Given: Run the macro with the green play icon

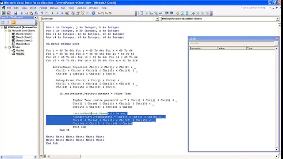Looking at the screenshot, I should coord(53,13).
